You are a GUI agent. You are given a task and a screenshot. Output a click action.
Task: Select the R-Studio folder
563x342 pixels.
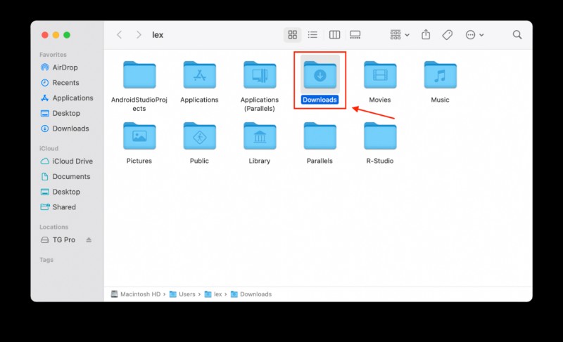pyautogui.click(x=380, y=136)
